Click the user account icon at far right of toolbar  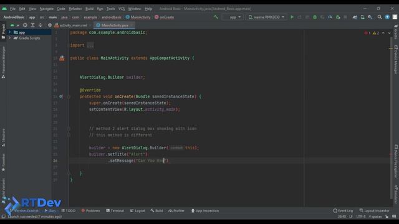point(395,17)
